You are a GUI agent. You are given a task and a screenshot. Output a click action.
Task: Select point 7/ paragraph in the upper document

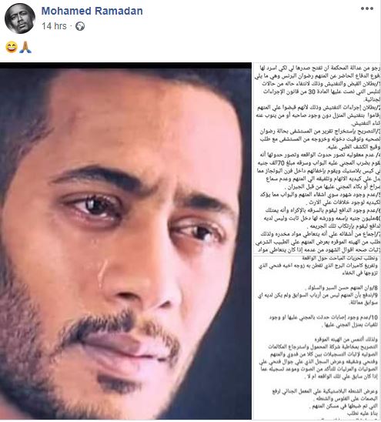point(318,242)
